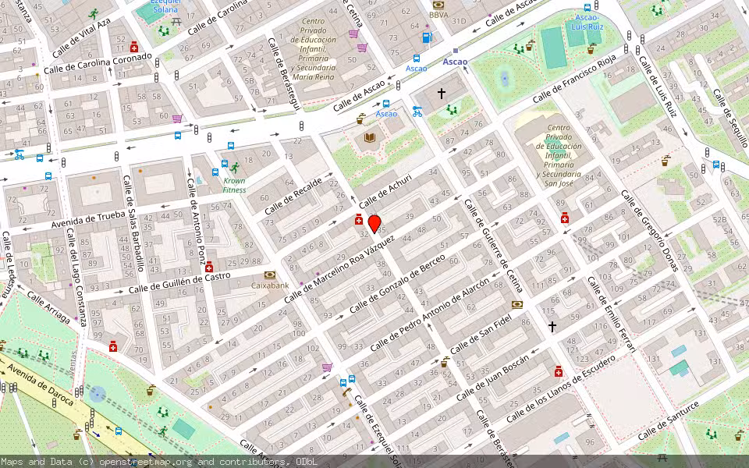
Task: Click the San José school label
Action: [559, 155]
